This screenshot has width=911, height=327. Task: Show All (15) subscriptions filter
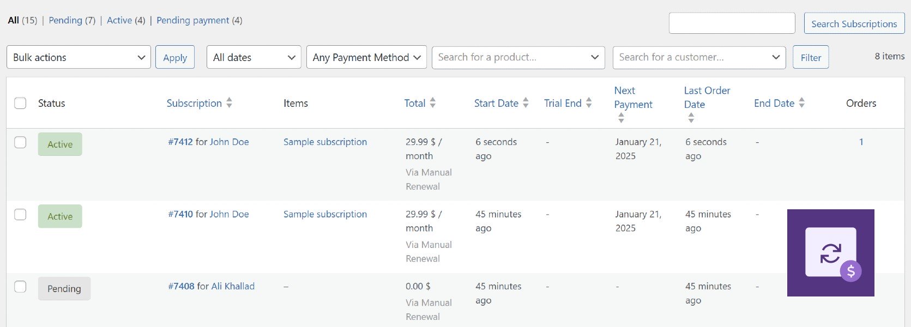22,20
